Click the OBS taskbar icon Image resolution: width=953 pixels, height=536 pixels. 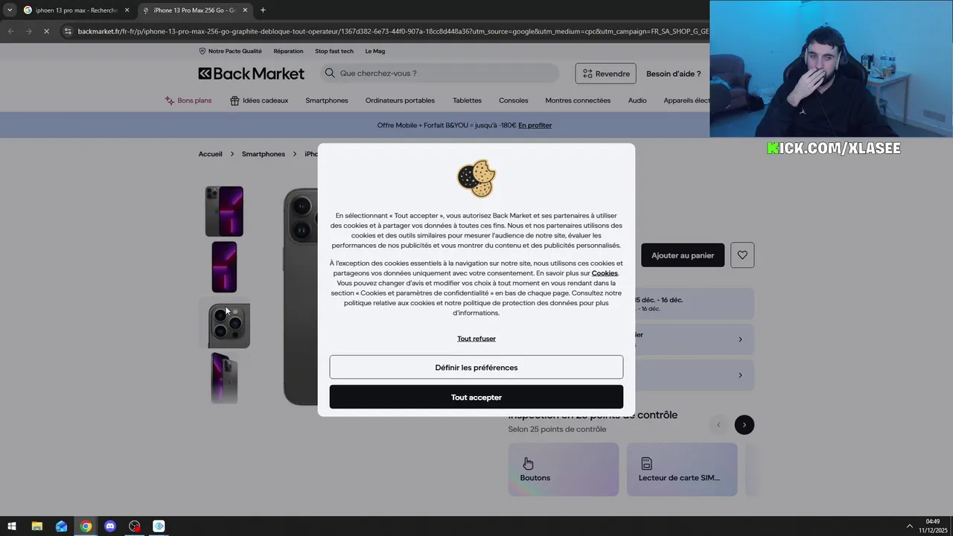(134, 526)
